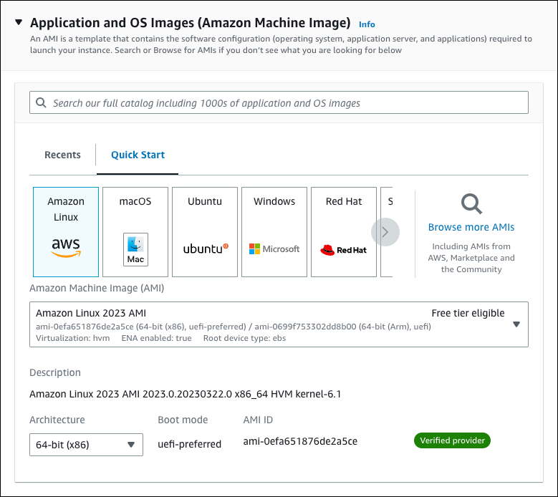558x497 pixels.
Task: Open the Browse more AMIs text link
Action: pos(471,227)
